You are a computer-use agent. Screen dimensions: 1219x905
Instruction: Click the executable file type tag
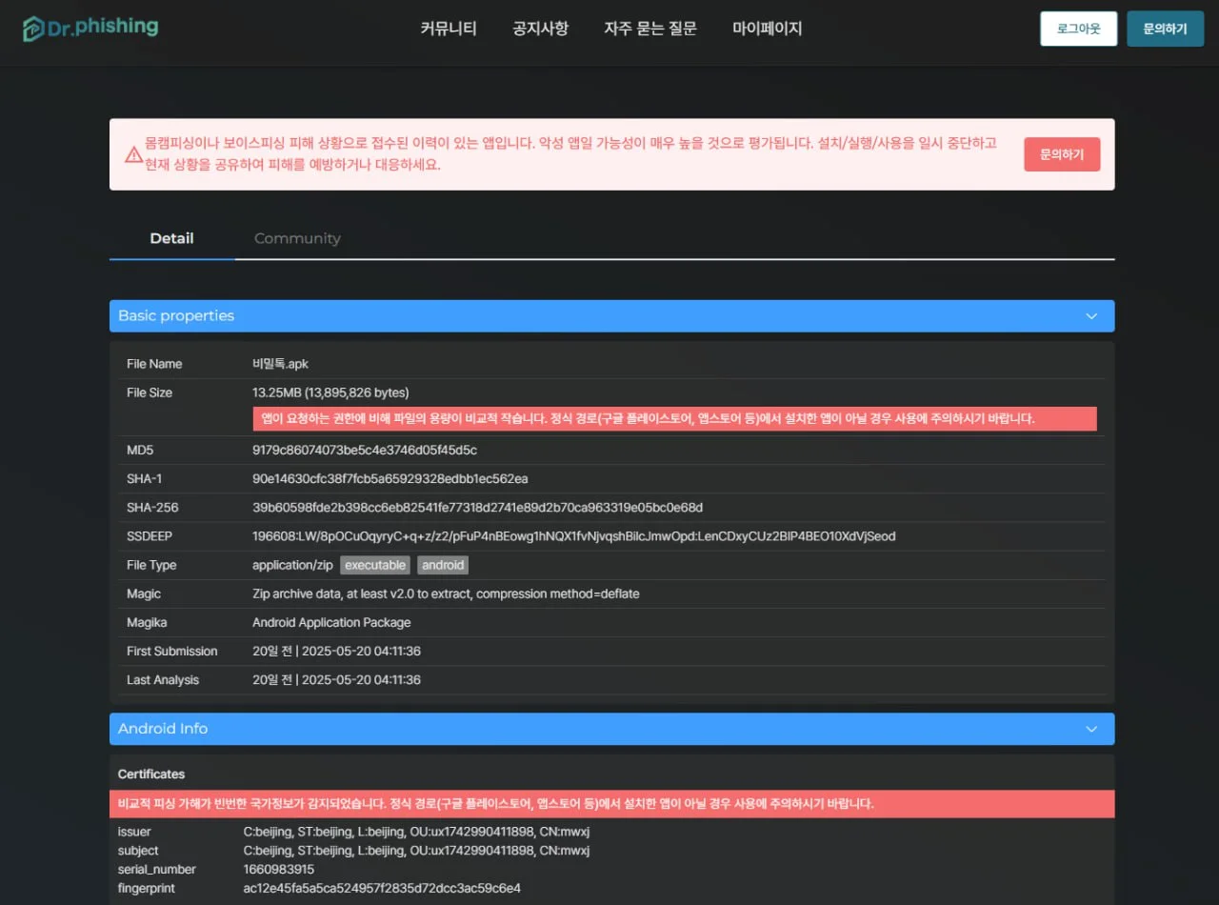375,565
